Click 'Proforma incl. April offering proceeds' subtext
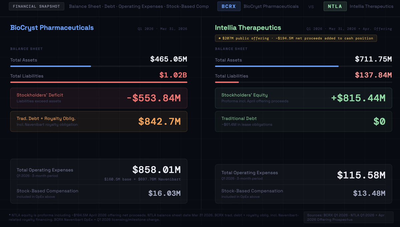 (255, 101)
